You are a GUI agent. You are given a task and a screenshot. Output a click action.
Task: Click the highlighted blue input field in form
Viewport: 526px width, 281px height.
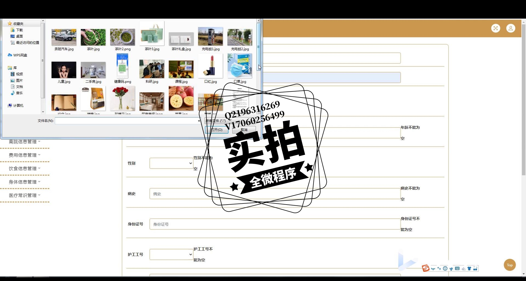pos(332,78)
